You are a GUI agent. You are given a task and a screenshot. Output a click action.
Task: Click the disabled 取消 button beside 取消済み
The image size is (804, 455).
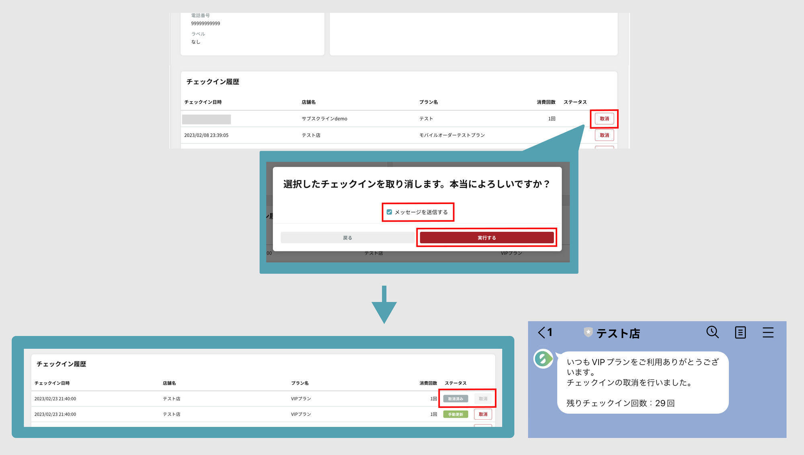(x=483, y=399)
